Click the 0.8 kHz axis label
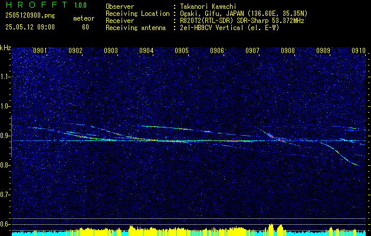Viewport: 371px width, 236px height. pyautogui.click(x=5, y=165)
